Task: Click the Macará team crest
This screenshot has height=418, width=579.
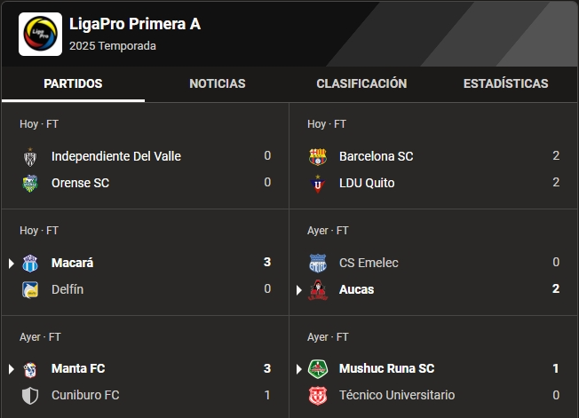Action: pyautogui.click(x=30, y=263)
